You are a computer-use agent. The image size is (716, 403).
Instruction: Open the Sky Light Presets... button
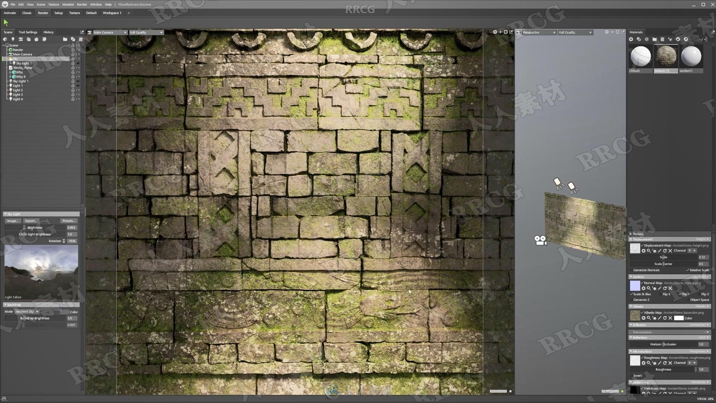[x=69, y=221]
